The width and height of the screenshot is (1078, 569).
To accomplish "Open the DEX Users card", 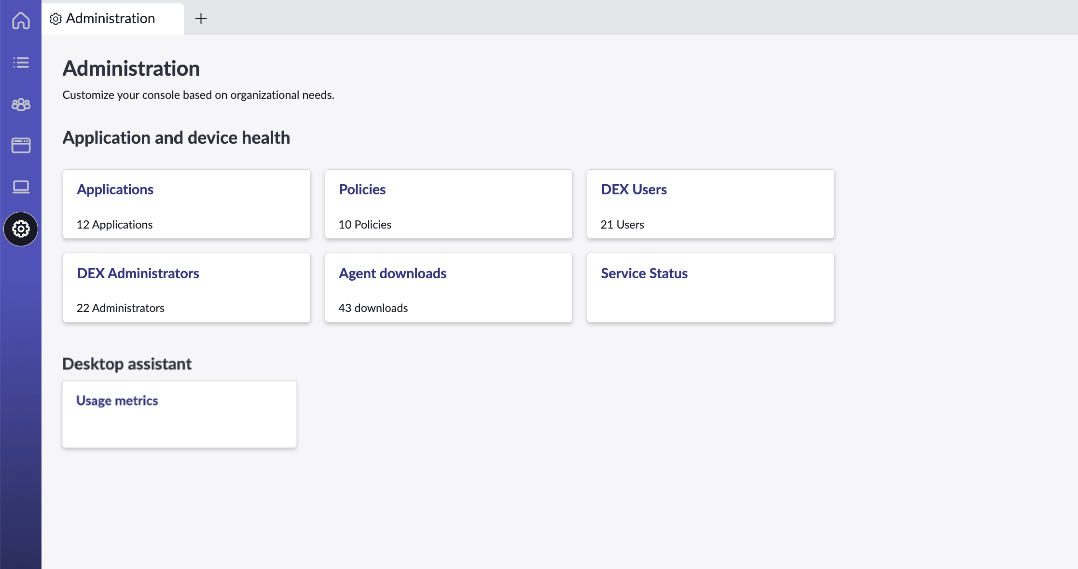I will point(711,204).
